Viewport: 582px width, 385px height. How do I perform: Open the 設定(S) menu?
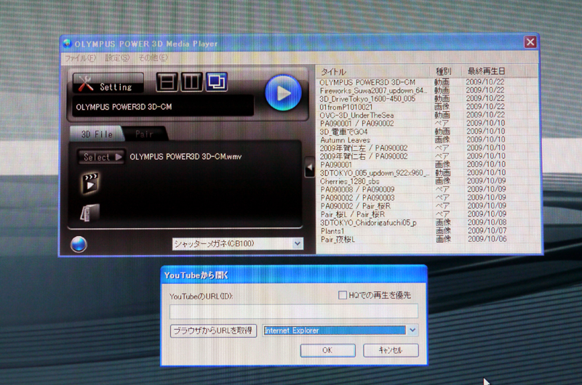pos(117,58)
